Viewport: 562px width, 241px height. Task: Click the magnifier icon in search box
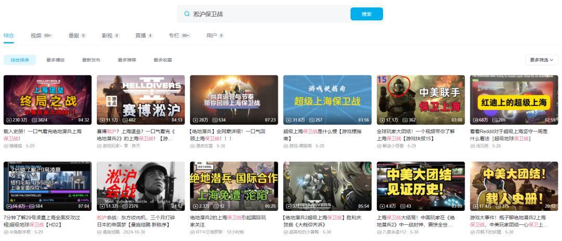tap(186, 14)
